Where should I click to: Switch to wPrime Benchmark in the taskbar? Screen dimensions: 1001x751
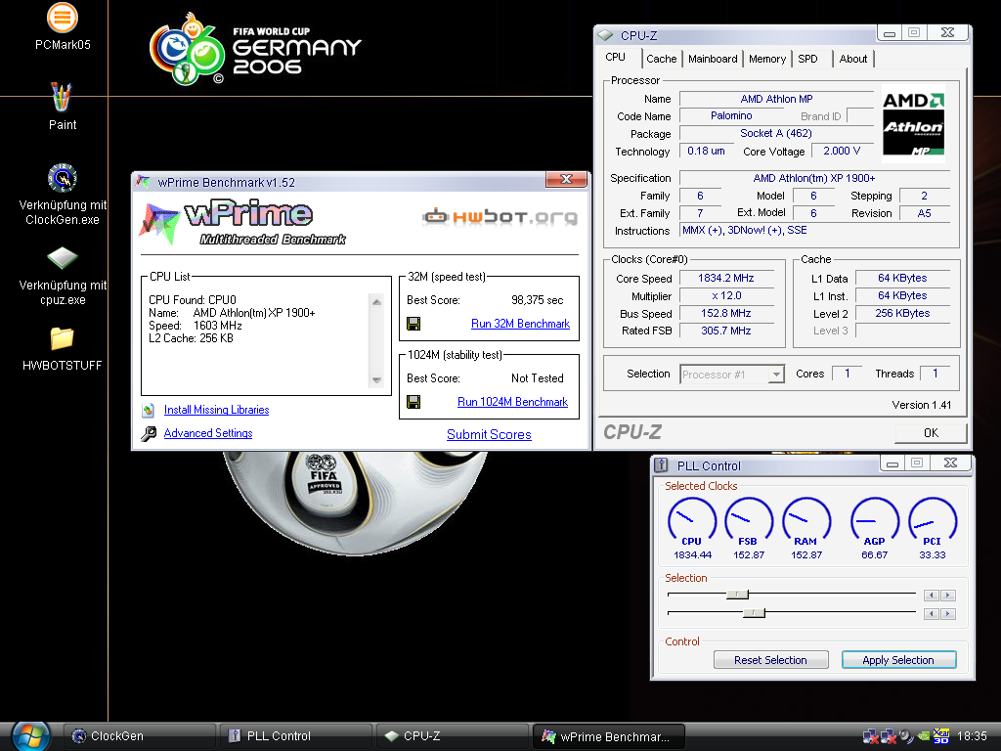pos(609,736)
